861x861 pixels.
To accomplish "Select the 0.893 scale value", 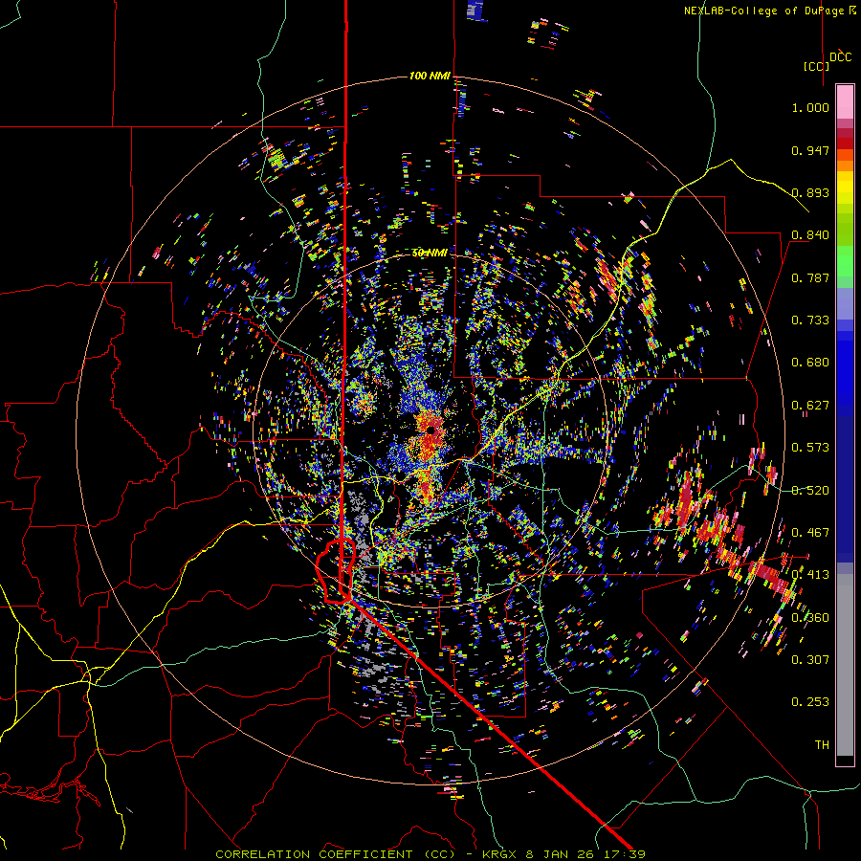I will pyautogui.click(x=810, y=192).
